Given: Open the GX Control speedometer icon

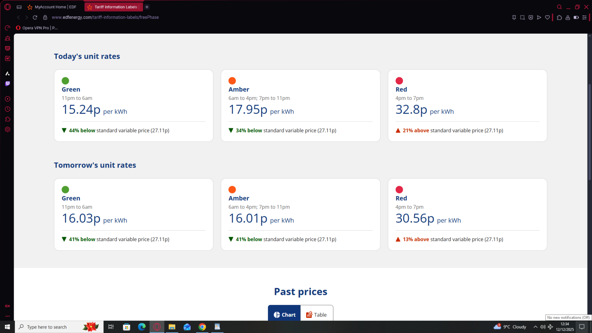Looking at the screenshot, I should click(7, 28).
